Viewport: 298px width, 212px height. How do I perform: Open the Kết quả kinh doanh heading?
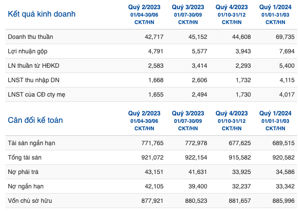pyautogui.click(x=42, y=14)
